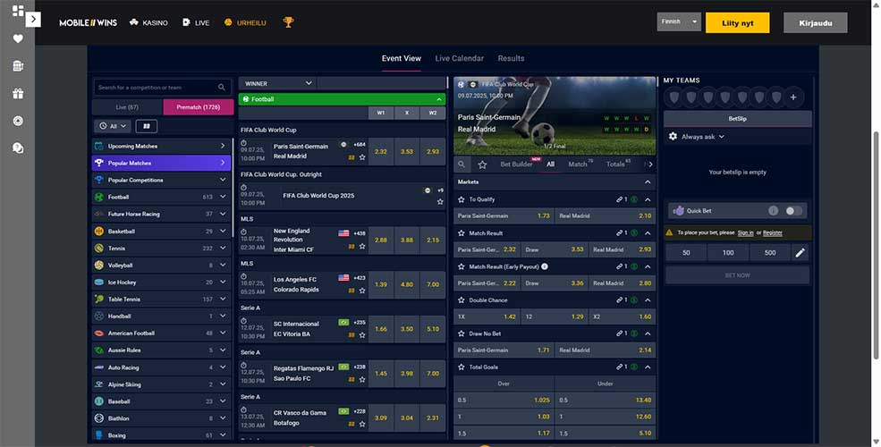The image size is (881, 447).
Task: Click the apps grid icon at top left
Action: click(x=18, y=11)
